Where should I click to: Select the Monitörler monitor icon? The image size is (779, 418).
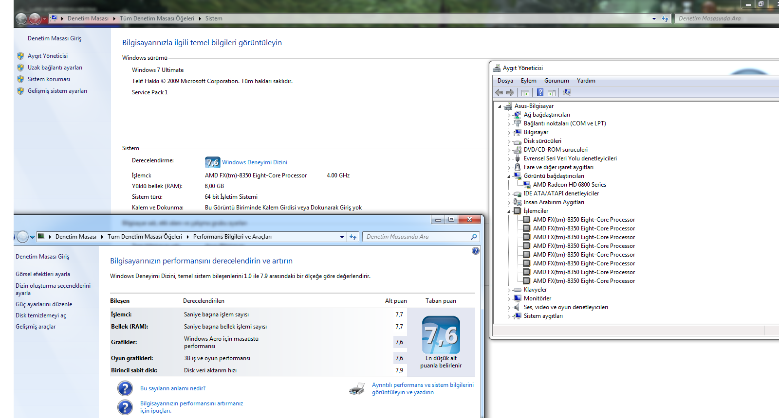click(518, 298)
